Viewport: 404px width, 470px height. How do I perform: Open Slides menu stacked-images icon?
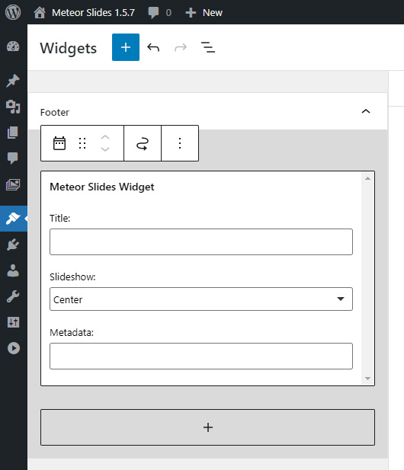click(13, 184)
